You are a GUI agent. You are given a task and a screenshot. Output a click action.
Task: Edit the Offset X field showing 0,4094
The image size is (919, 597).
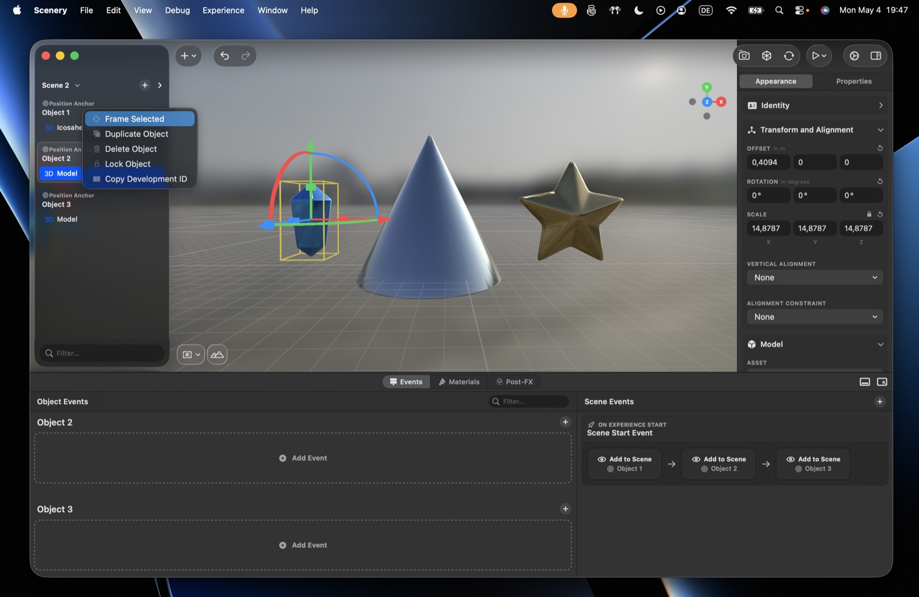pos(769,162)
